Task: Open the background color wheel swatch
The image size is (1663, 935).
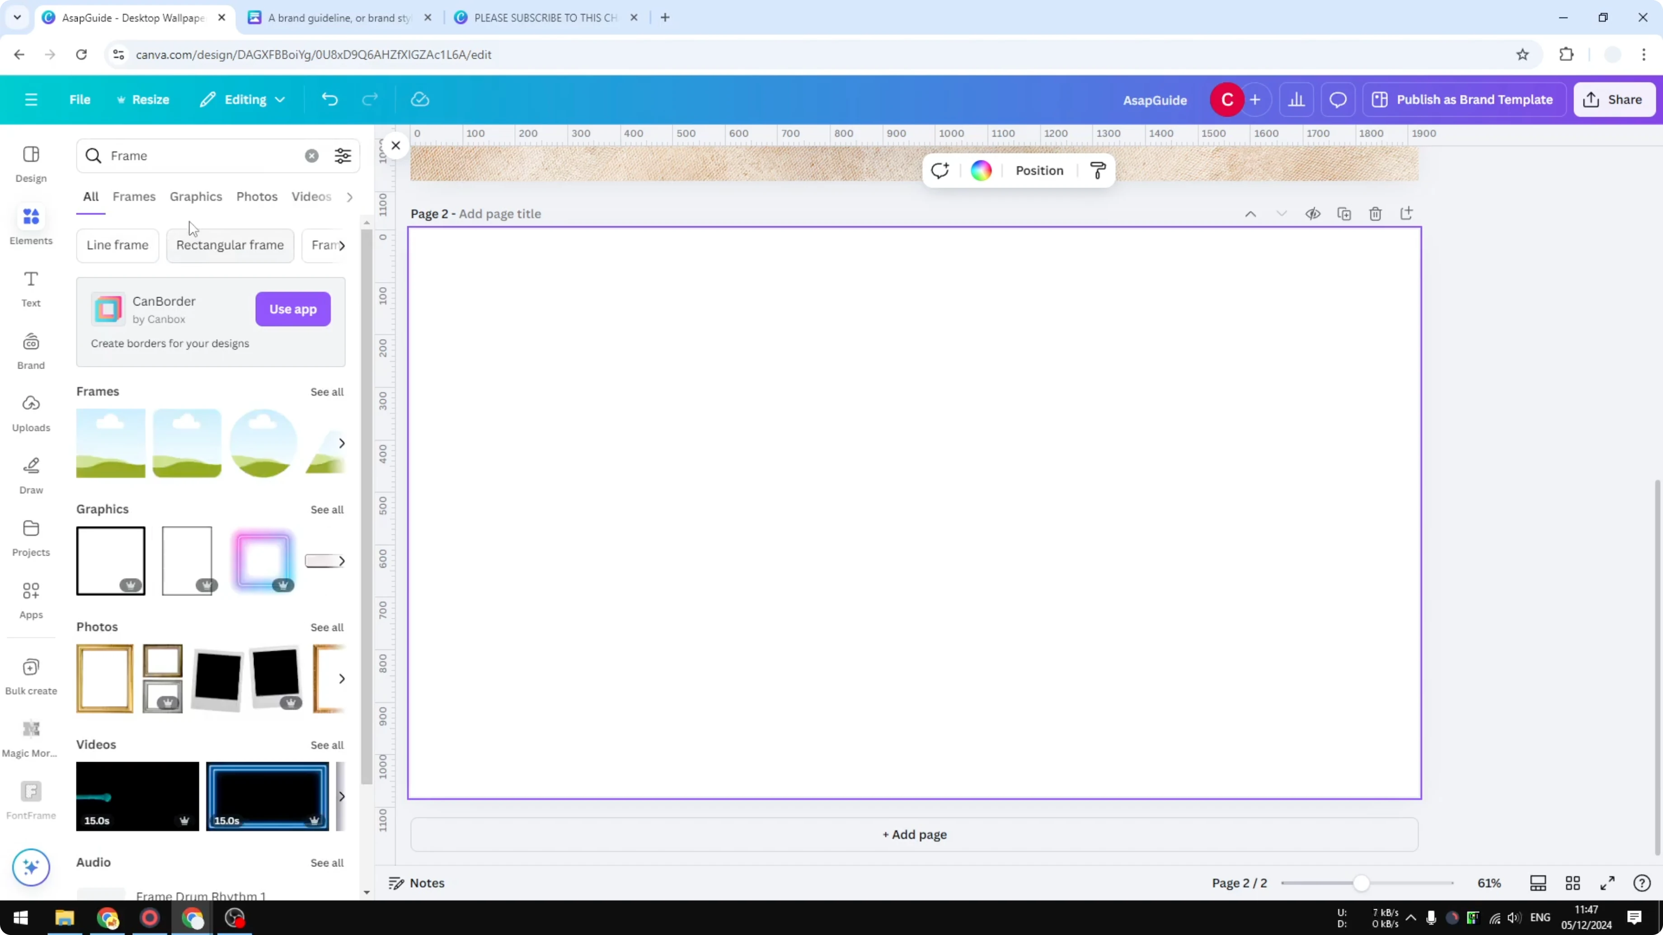Action: point(981,170)
